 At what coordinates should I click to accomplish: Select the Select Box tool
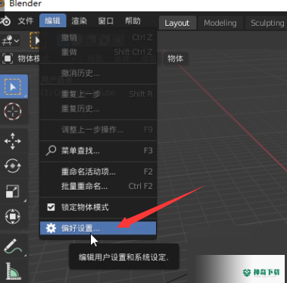tap(14, 86)
